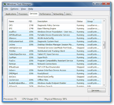Sort by the Description column header
The width and height of the screenshot is (114, 105).
(56, 21)
